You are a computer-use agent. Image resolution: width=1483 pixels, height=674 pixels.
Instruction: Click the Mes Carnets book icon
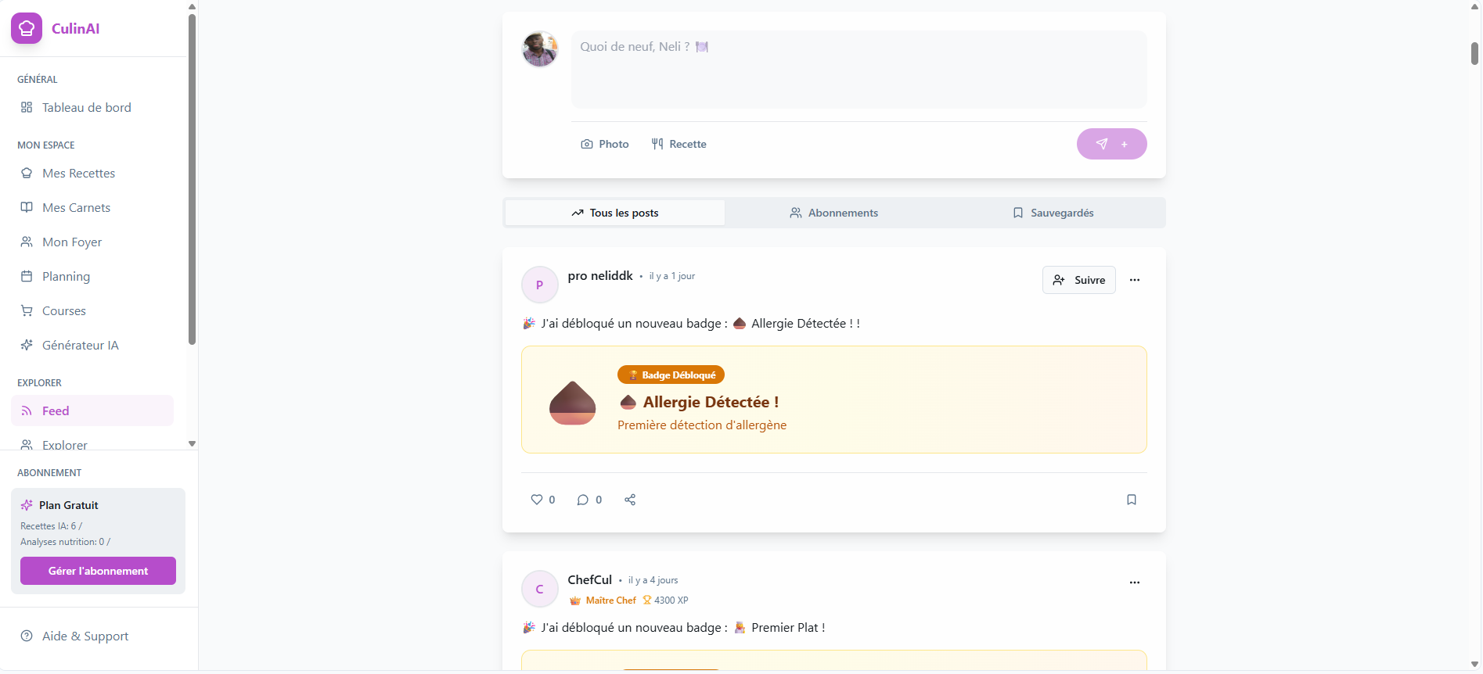(27, 207)
